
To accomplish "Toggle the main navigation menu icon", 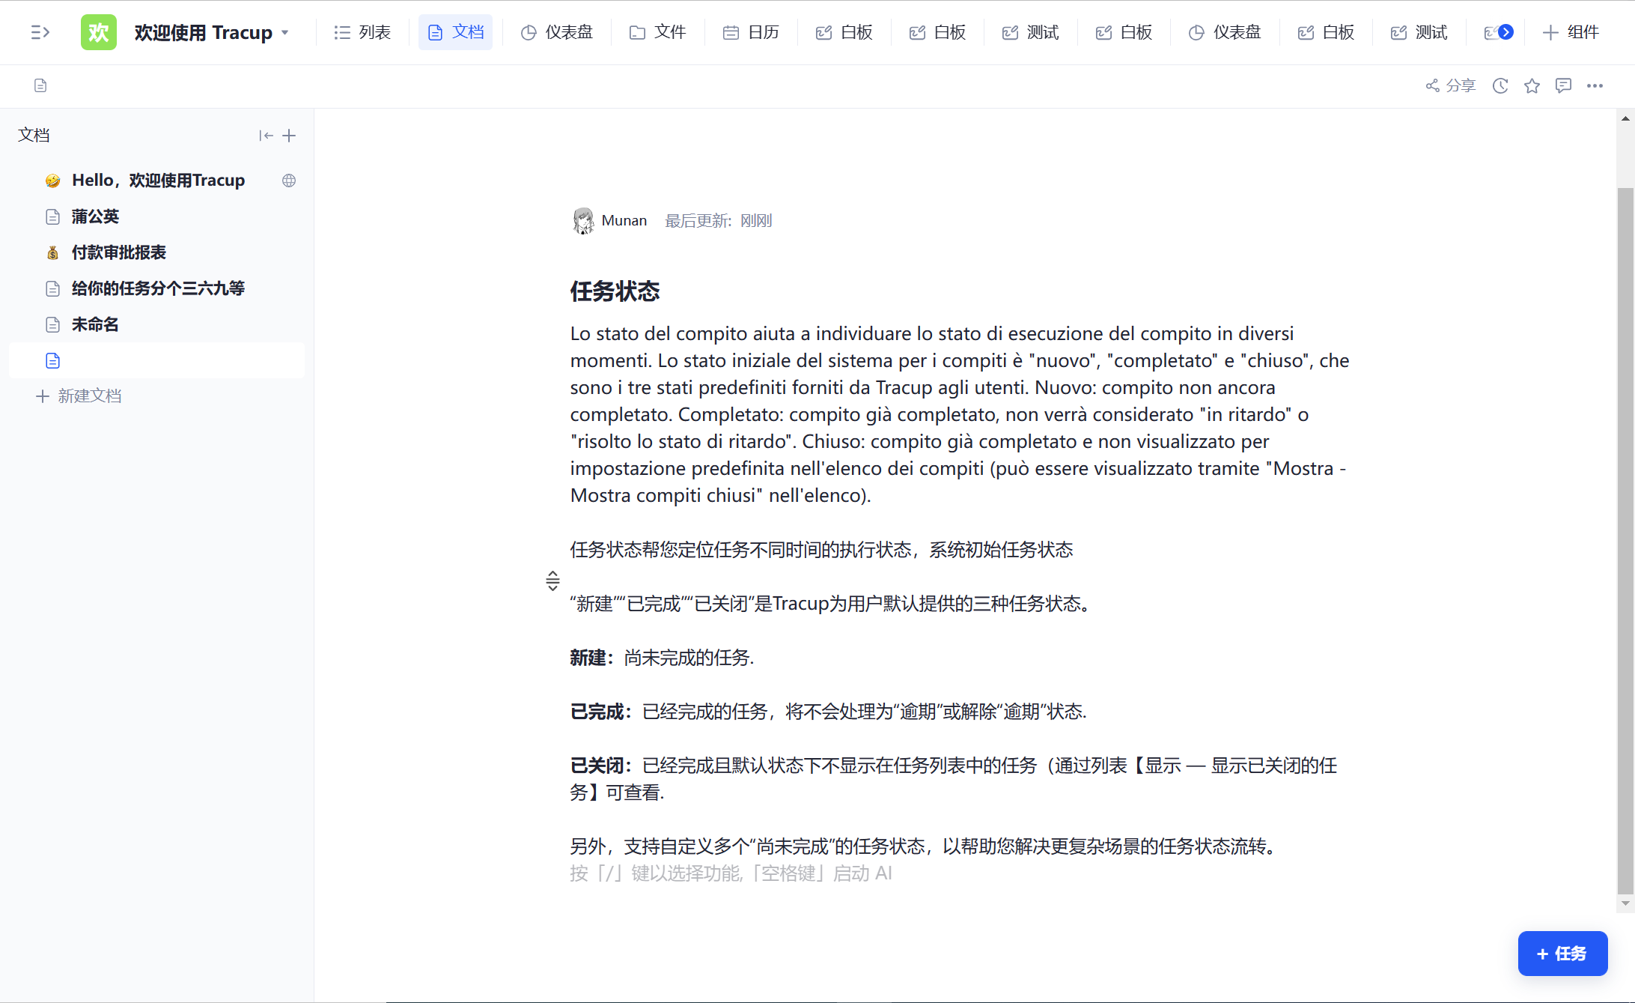I will click(40, 32).
